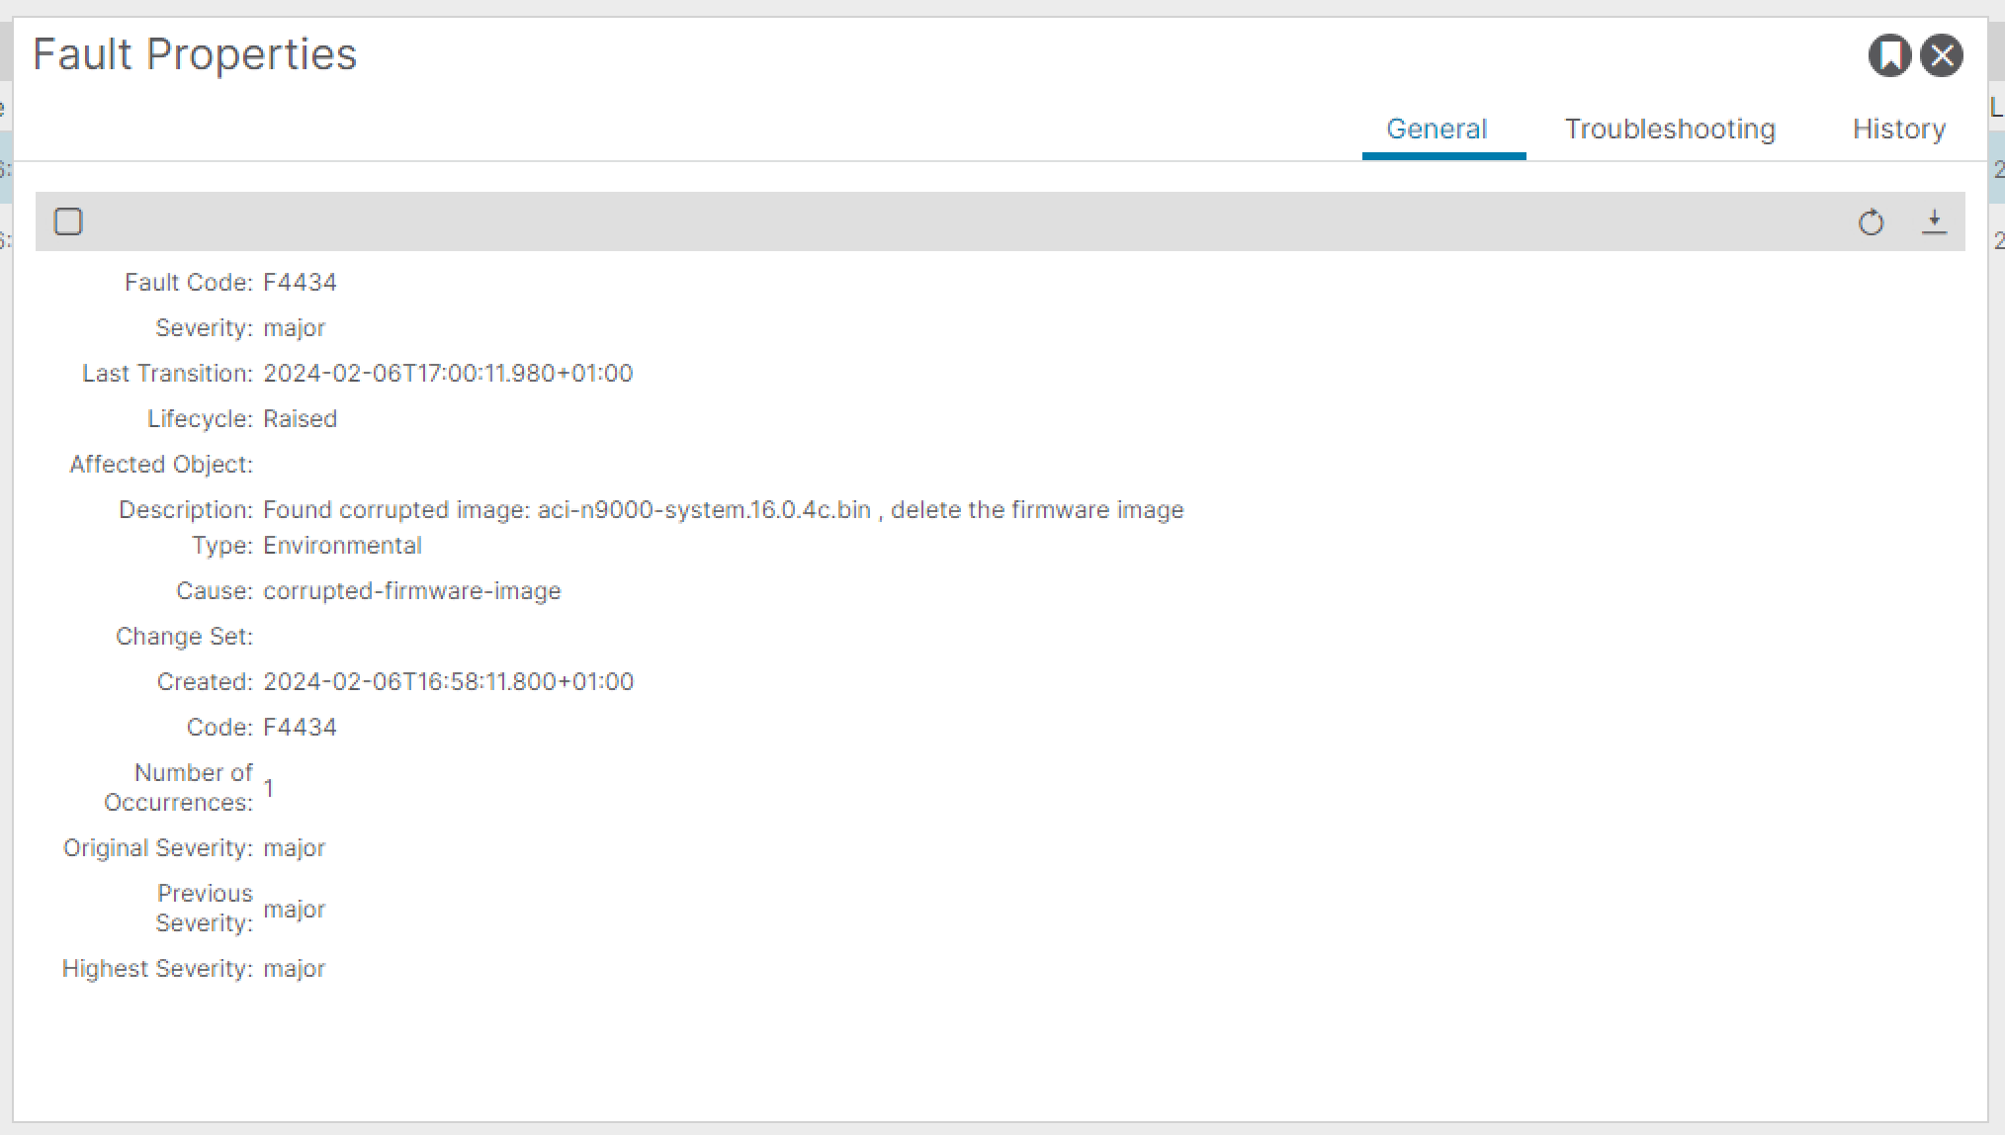Click the Type value Environmental
Screen dimensions: 2005x1135
point(342,546)
